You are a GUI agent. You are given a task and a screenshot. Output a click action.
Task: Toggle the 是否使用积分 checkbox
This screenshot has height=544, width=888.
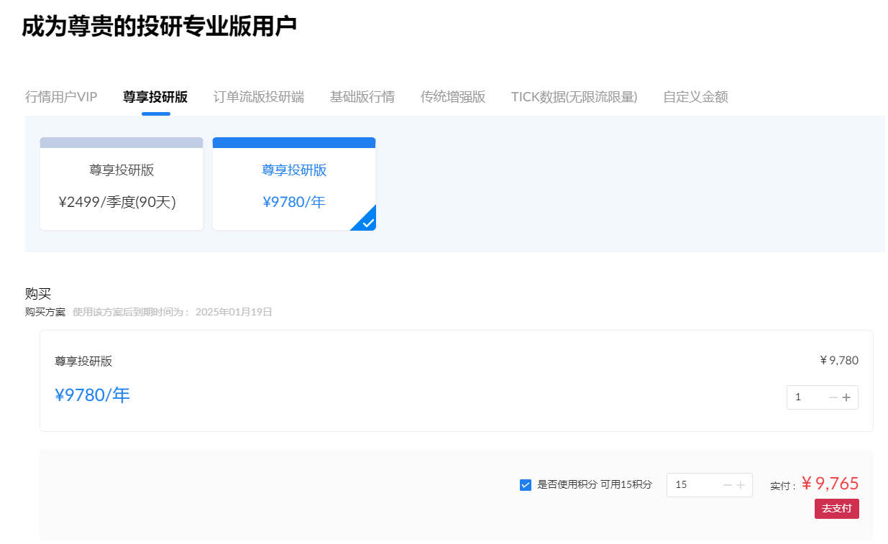[526, 485]
